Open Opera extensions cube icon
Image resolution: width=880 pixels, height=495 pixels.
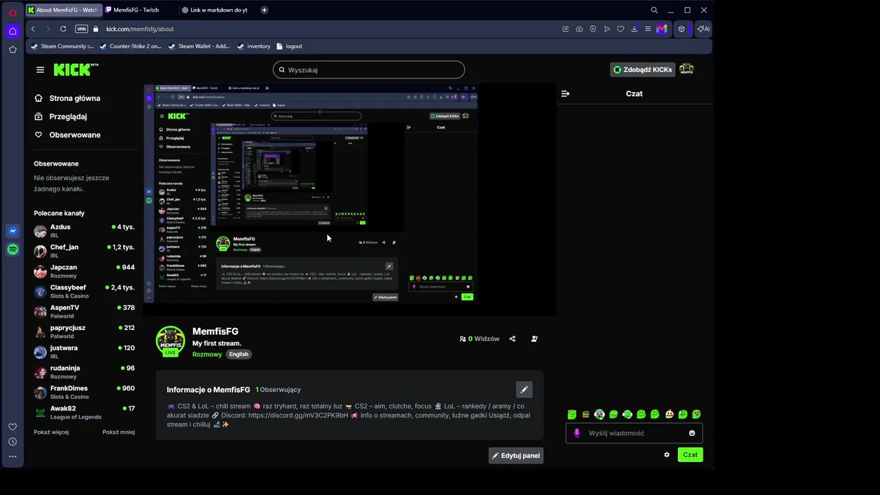coord(681,29)
